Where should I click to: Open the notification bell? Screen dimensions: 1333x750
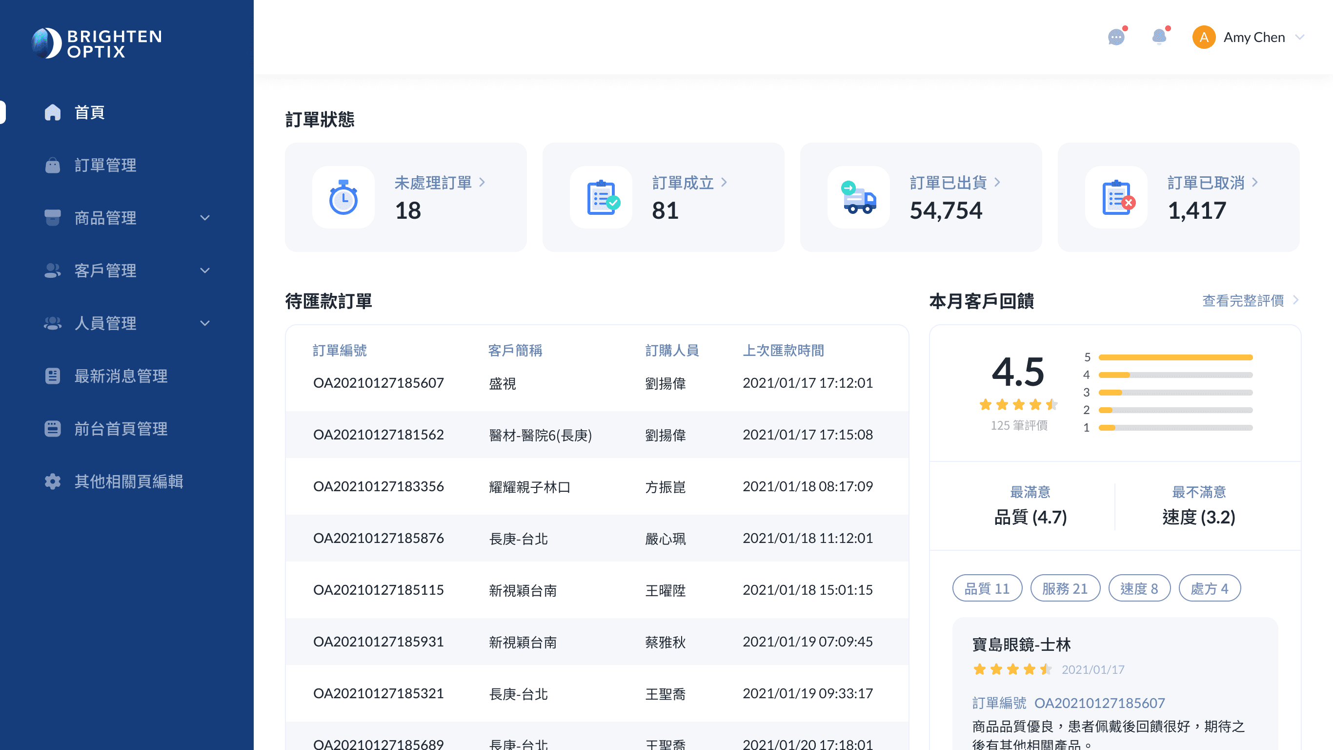click(1159, 37)
